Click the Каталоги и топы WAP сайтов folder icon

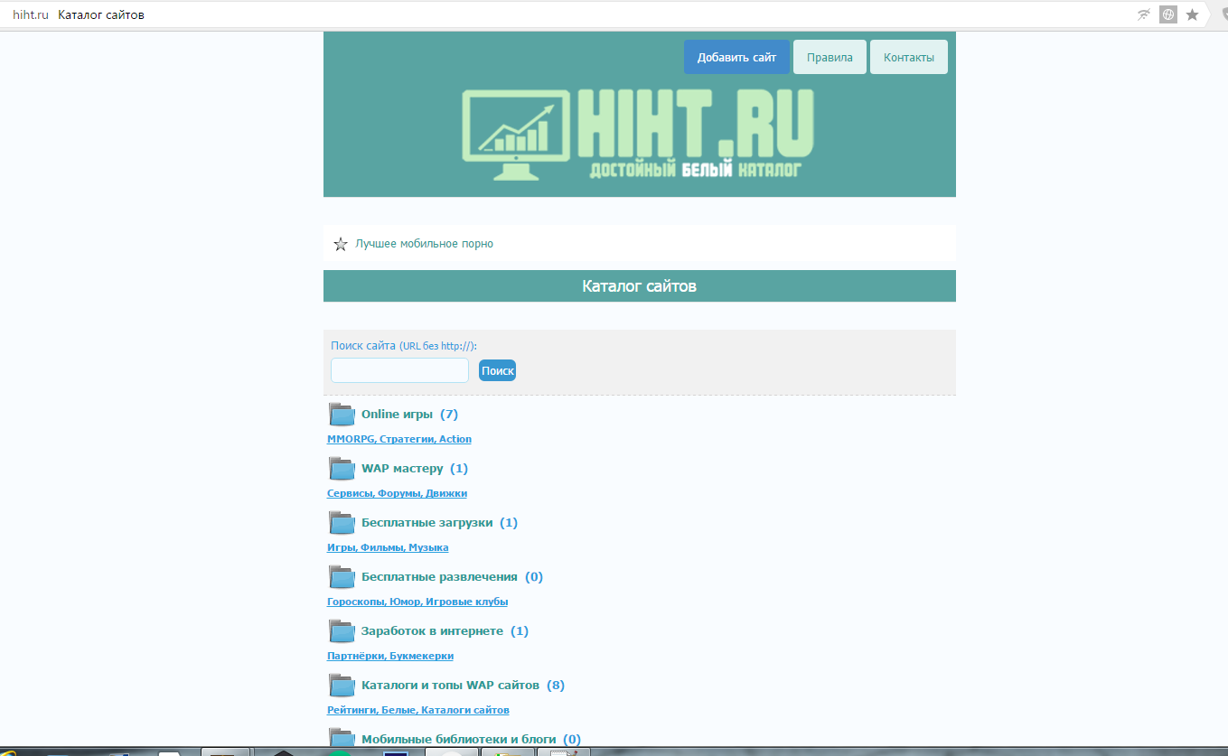[342, 686]
